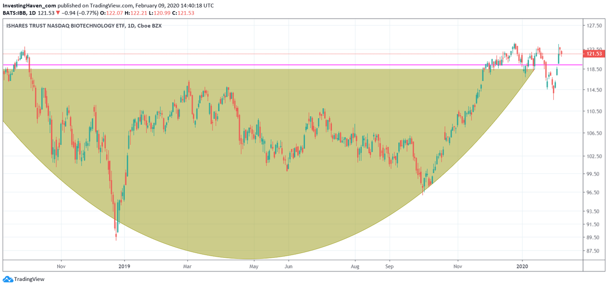Click the 102.50 price axis label
Screen dimensions: 608x287
tap(593, 156)
